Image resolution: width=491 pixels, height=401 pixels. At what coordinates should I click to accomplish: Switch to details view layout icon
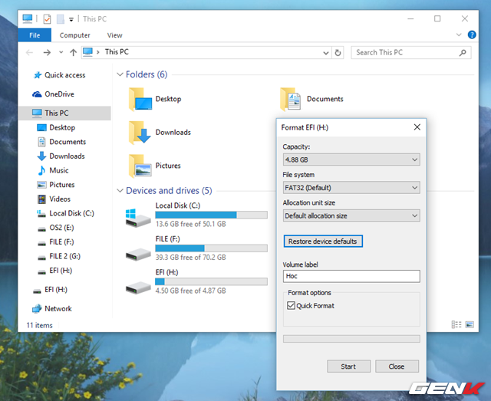(x=456, y=324)
